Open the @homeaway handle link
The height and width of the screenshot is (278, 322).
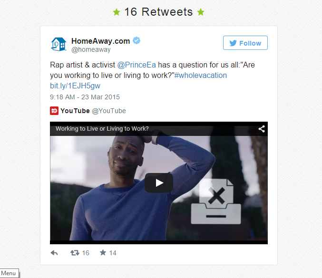click(91, 49)
